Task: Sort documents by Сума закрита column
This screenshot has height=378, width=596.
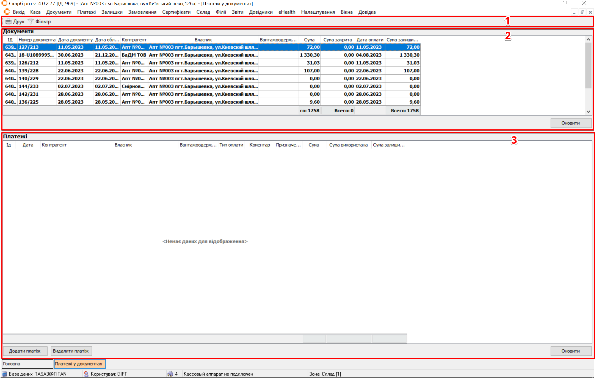Action: click(337, 40)
